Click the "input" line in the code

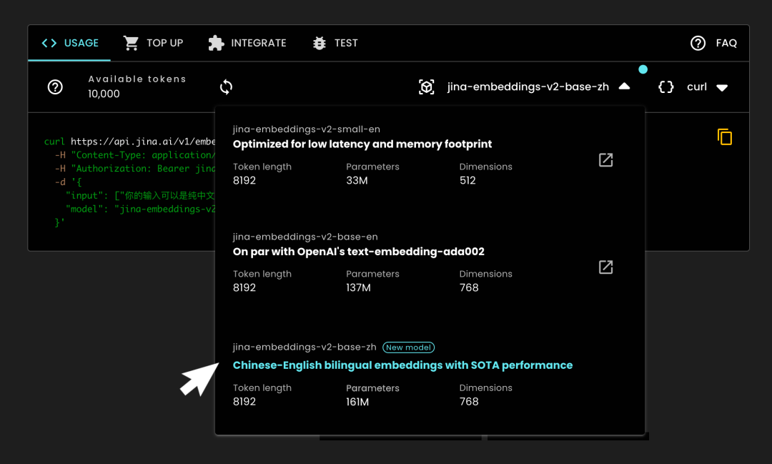coord(140,196)
